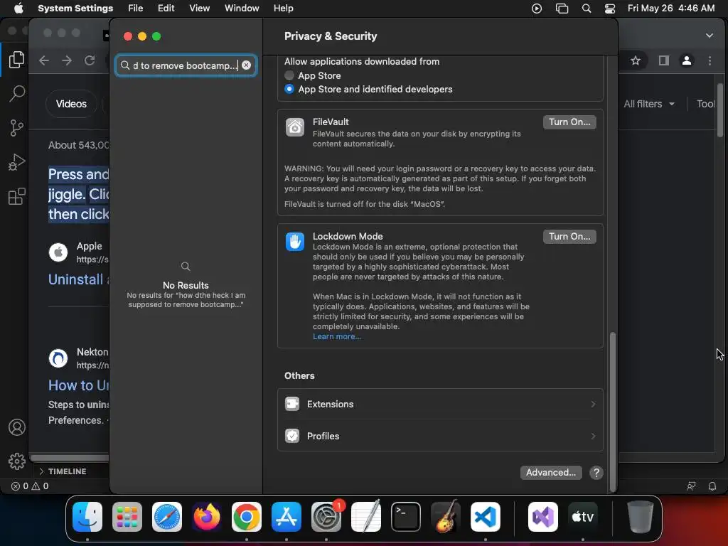
Task: Reload the browser page behind Settings
Action: 90,60
